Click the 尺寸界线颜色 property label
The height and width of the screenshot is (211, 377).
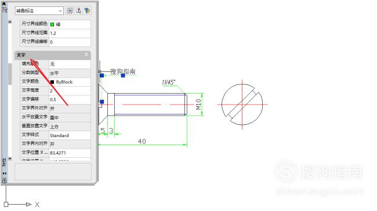coord(34,24)
